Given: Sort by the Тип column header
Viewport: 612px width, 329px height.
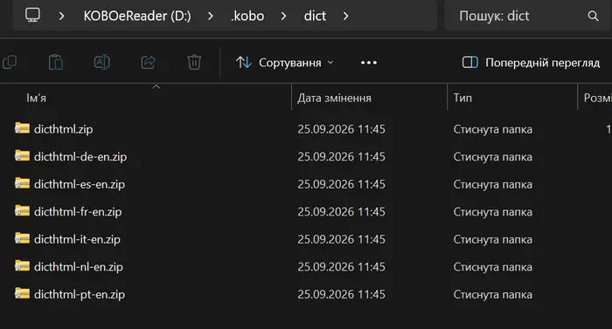Looking at the screenshot, I should pyautogui.click(x=462, y=98).
